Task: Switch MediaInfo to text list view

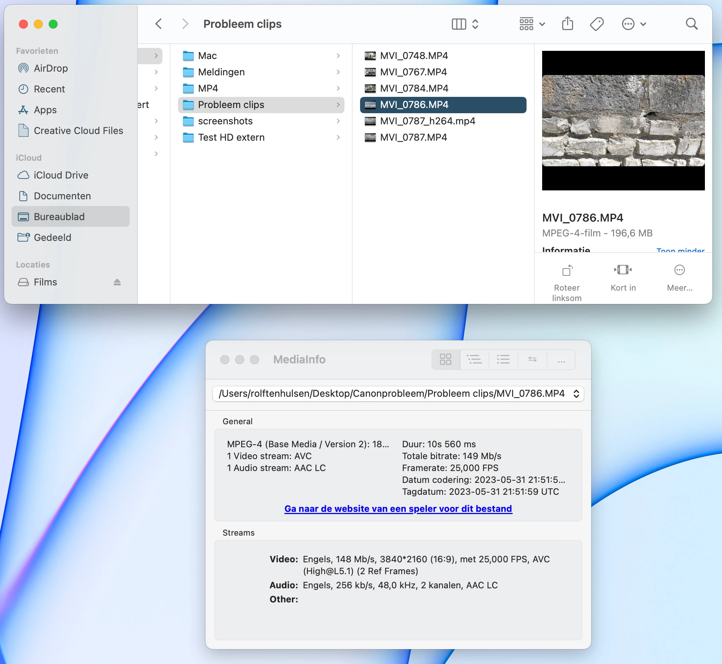Action: click(503, 359)
